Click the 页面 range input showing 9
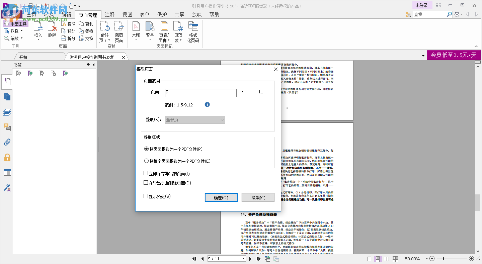 (200, 93)
